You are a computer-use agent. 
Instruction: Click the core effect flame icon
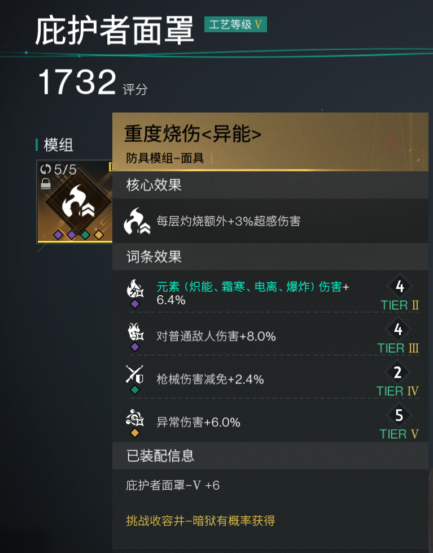[137, 221]
